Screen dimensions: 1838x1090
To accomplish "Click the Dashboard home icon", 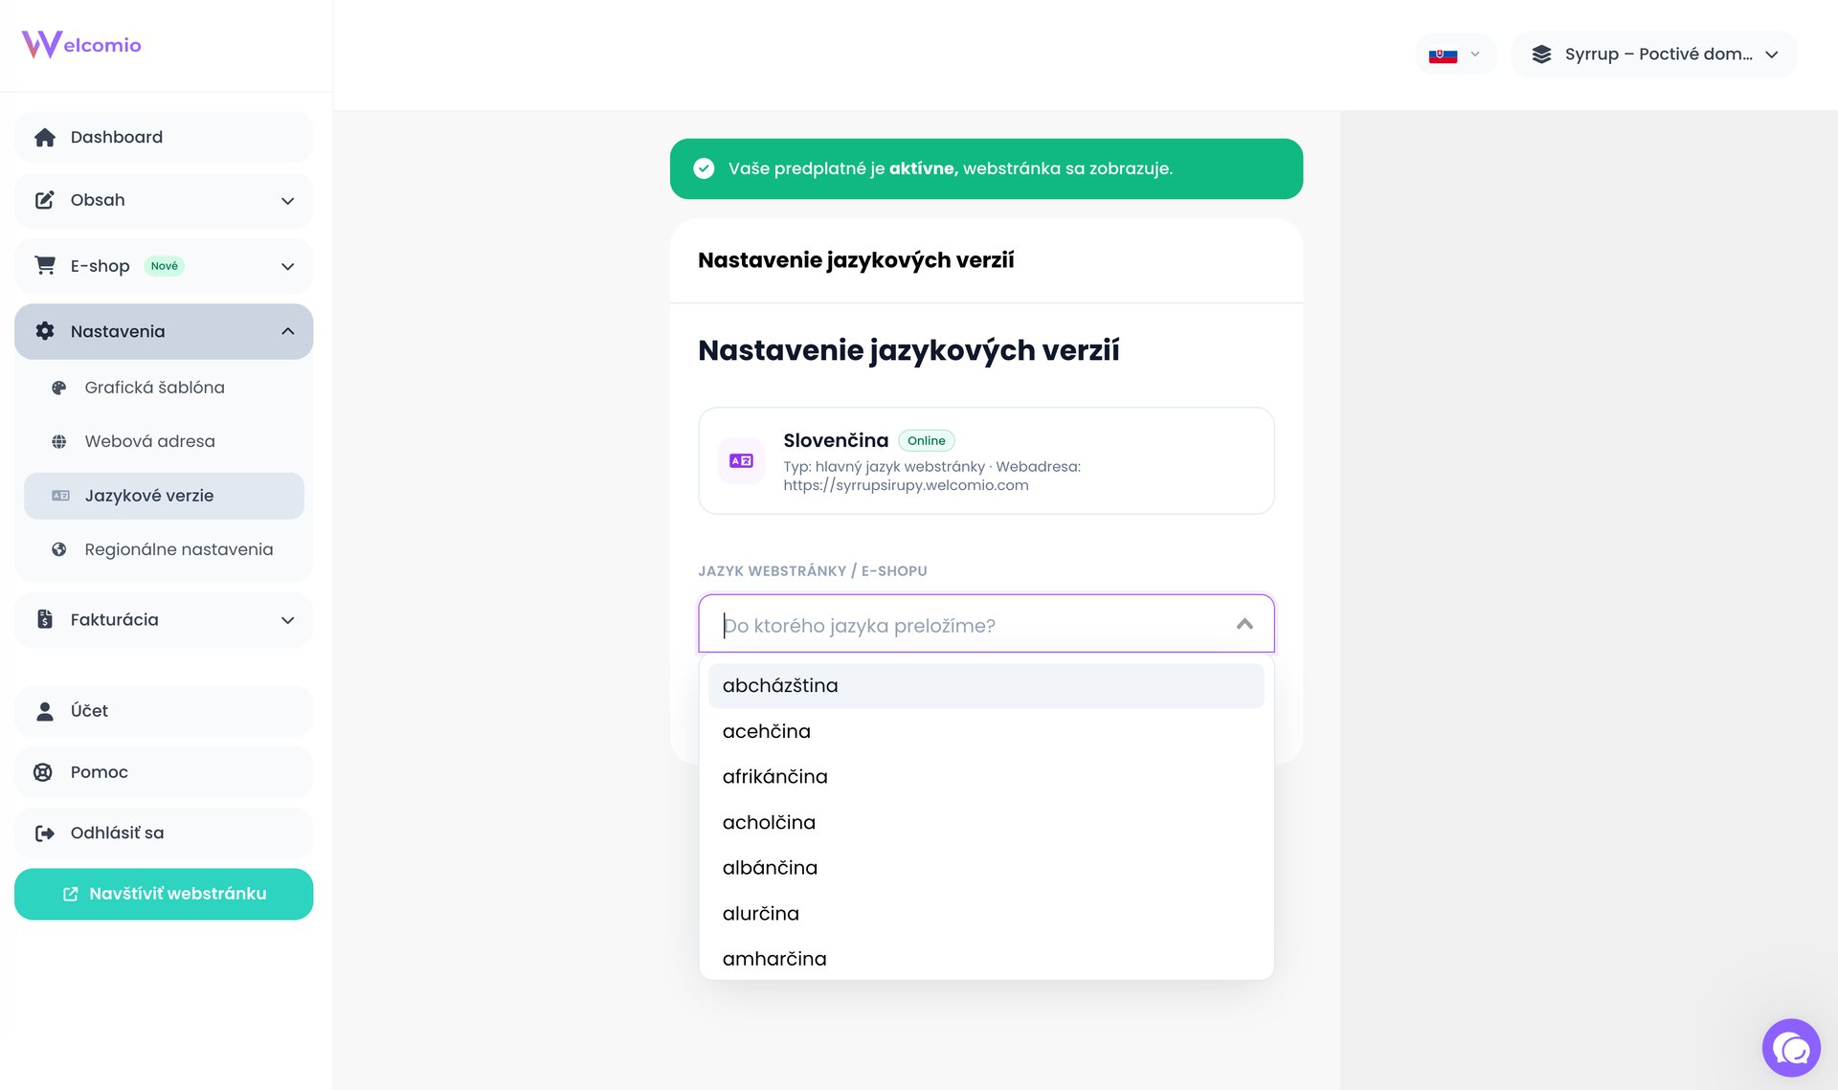I will pos(44,138).
